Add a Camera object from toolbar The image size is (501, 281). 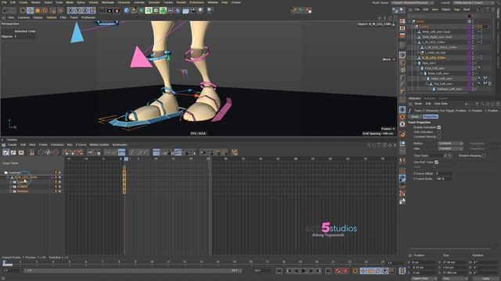(193, 10)
